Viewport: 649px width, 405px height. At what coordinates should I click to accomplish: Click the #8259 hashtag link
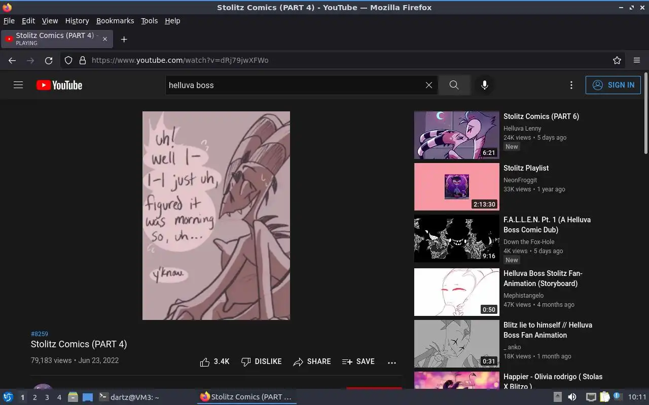(40, 334)
